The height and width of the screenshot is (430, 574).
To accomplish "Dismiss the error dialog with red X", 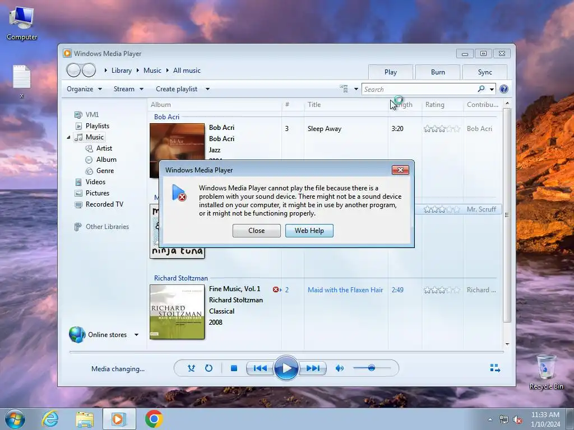I will 400,170.
